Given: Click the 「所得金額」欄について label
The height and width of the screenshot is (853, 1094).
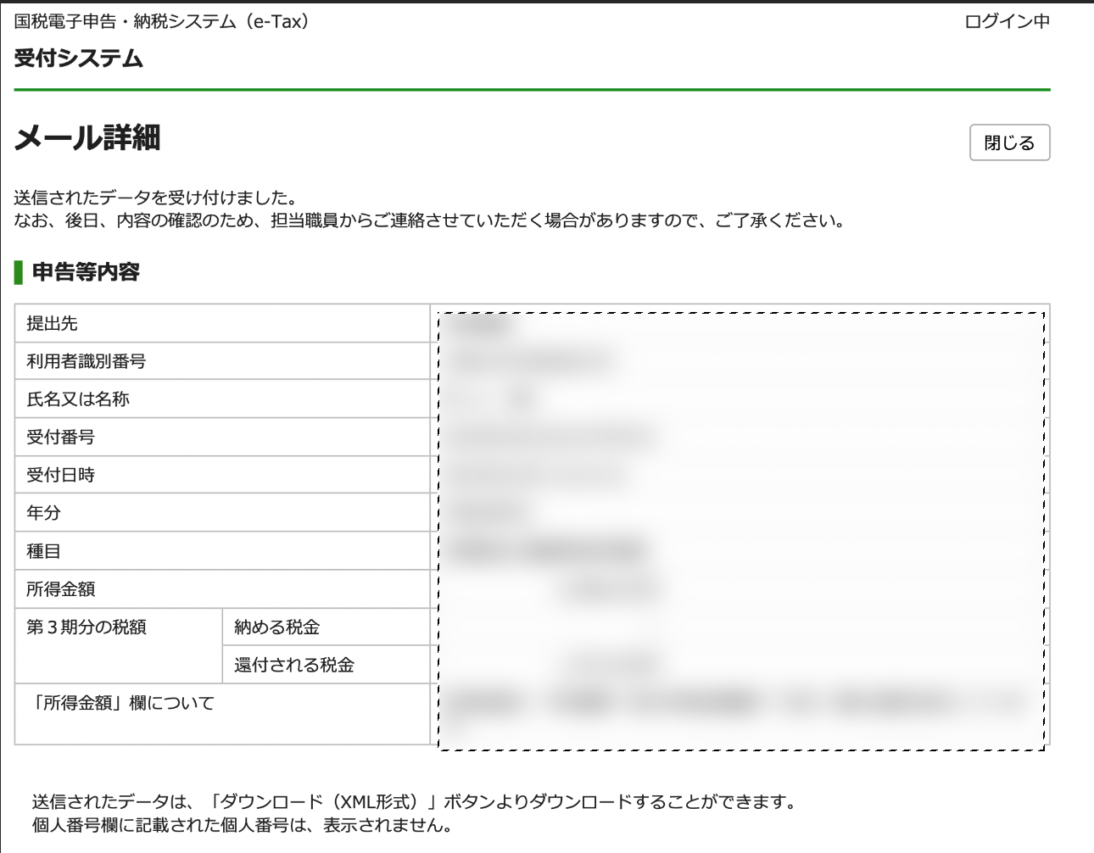Looking at the screenshot, I should pos(120,703).
